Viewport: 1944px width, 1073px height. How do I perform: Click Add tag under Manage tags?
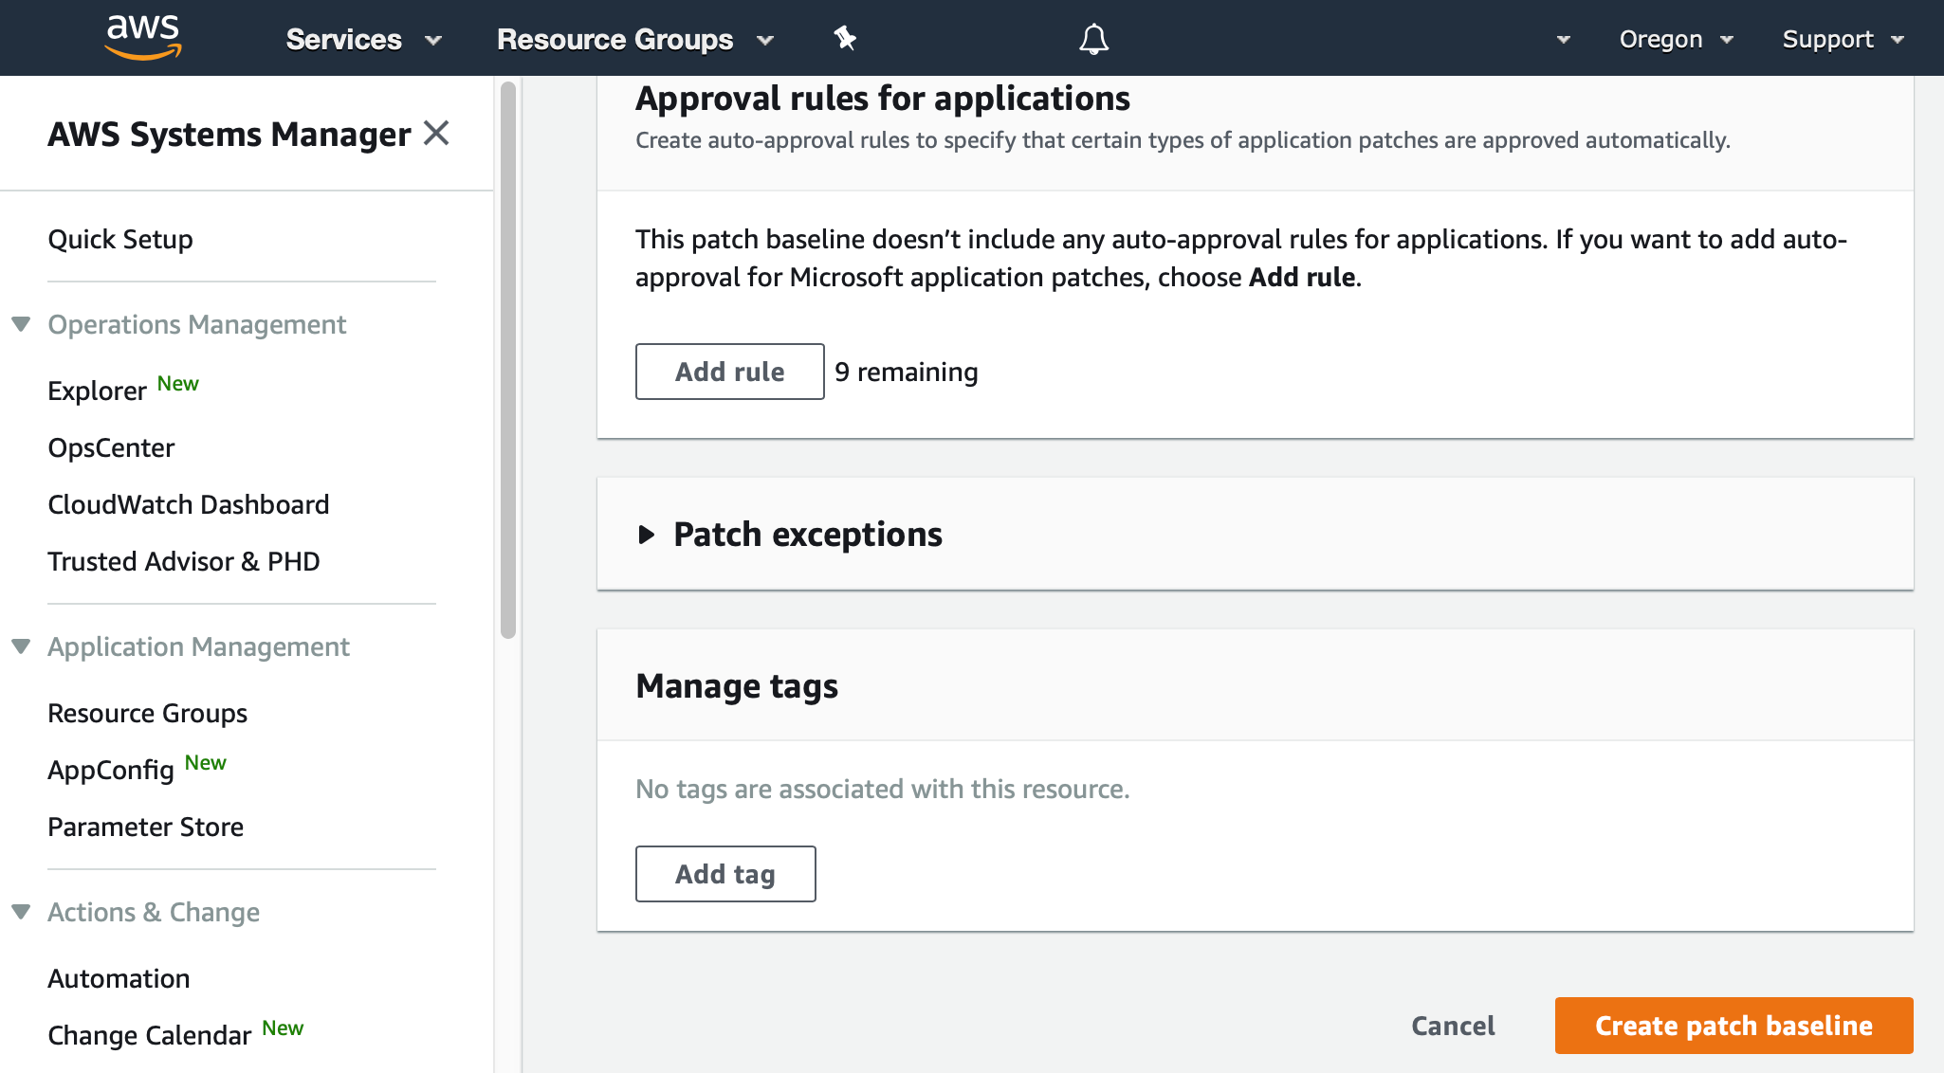(724, 873)
